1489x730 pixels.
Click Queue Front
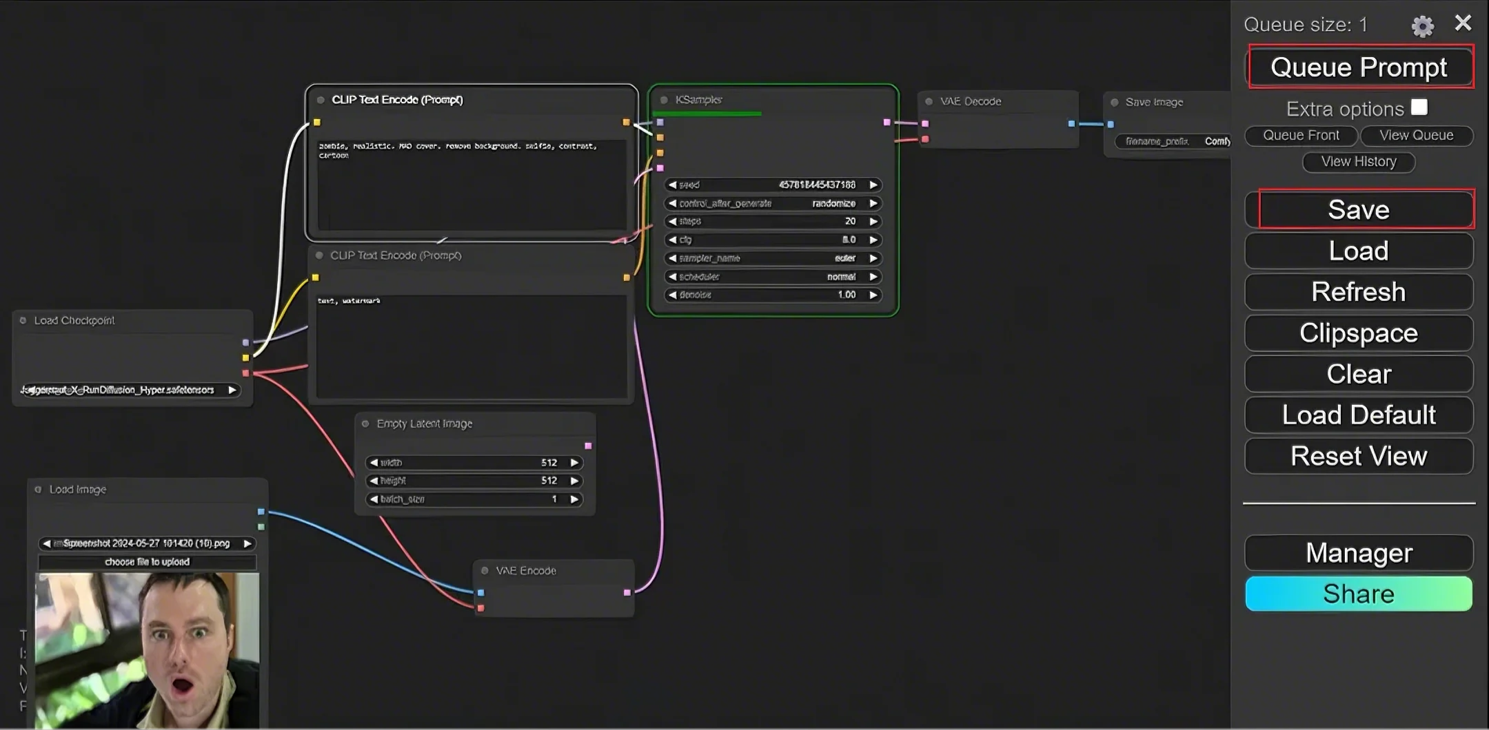click(1301, 136)
